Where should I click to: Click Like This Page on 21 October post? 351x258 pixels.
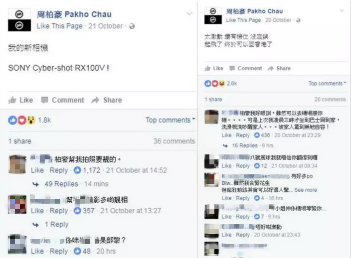click(59, 26)
